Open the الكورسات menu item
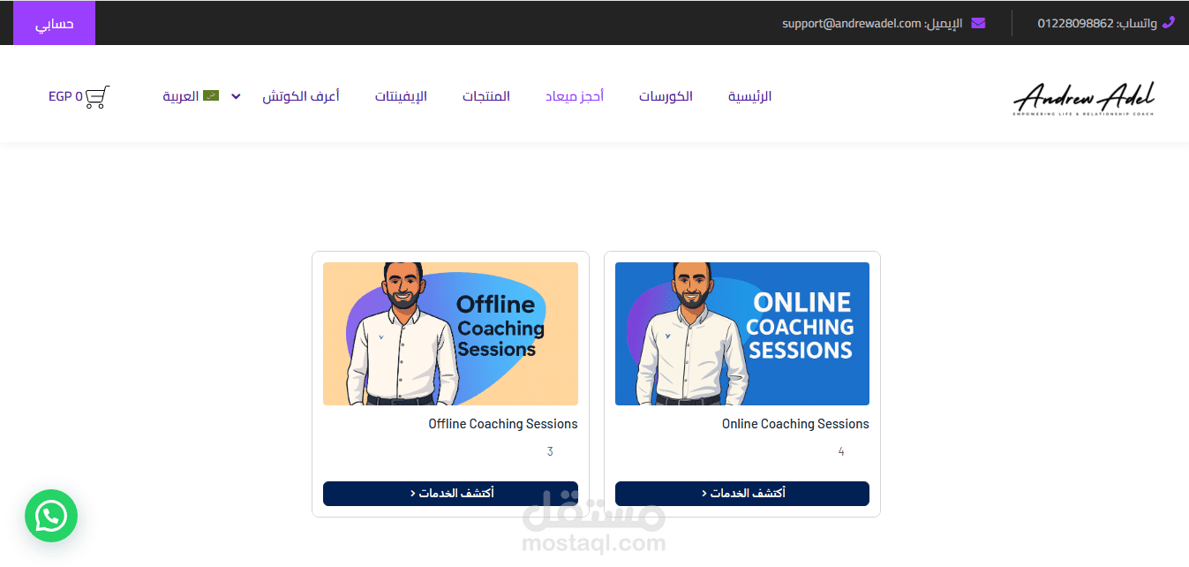This screenshot has height=567, width=1189. point(666,96)
